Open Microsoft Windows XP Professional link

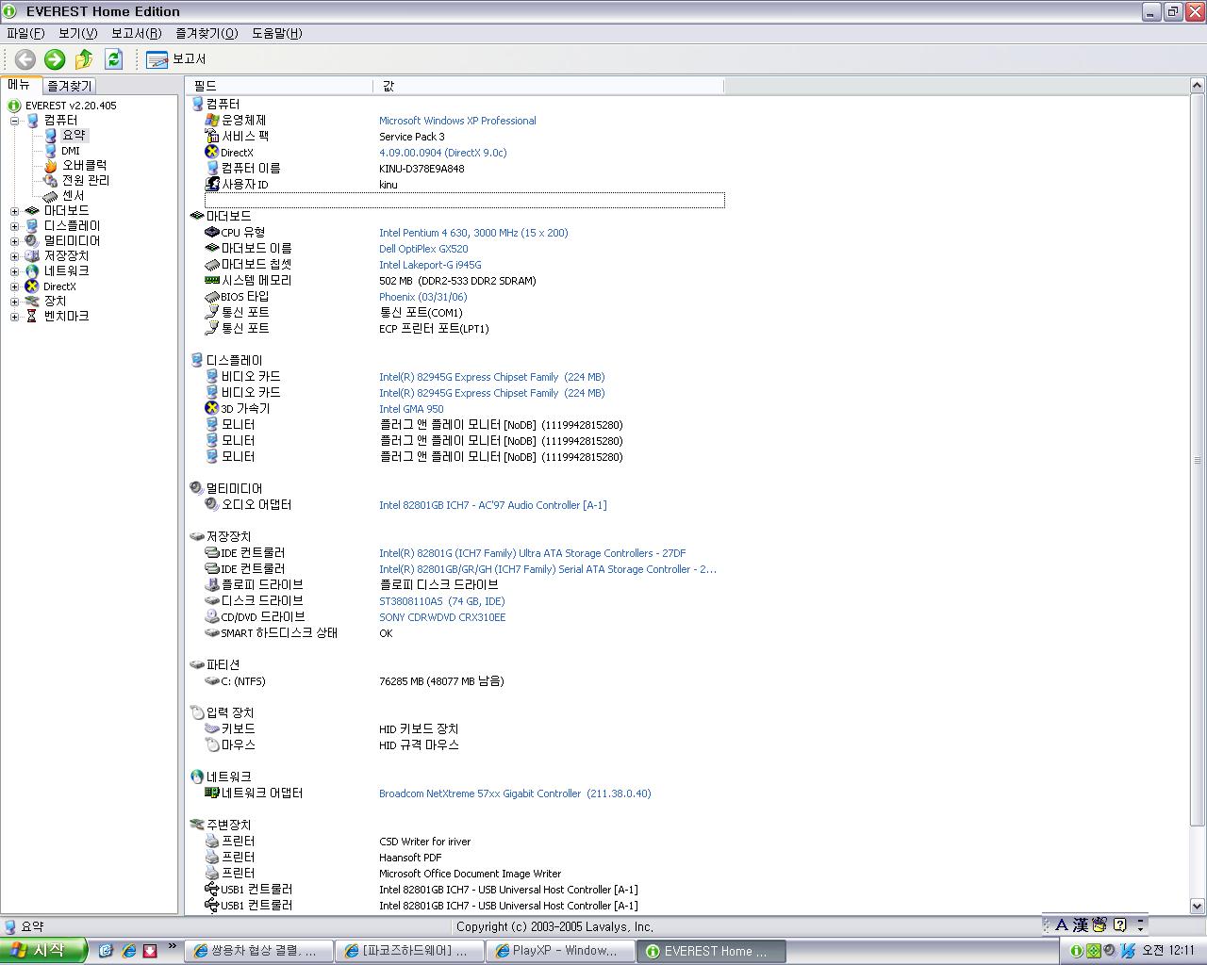[457, 121]
